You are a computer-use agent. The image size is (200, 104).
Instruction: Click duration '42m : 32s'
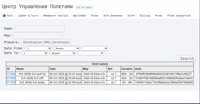(x=127, y=78)
